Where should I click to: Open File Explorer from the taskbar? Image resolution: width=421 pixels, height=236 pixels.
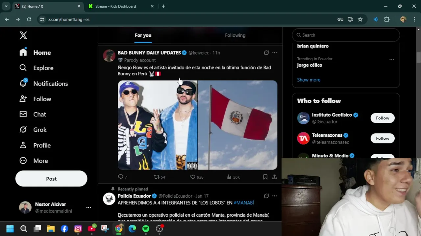click(x=51, y=228)
